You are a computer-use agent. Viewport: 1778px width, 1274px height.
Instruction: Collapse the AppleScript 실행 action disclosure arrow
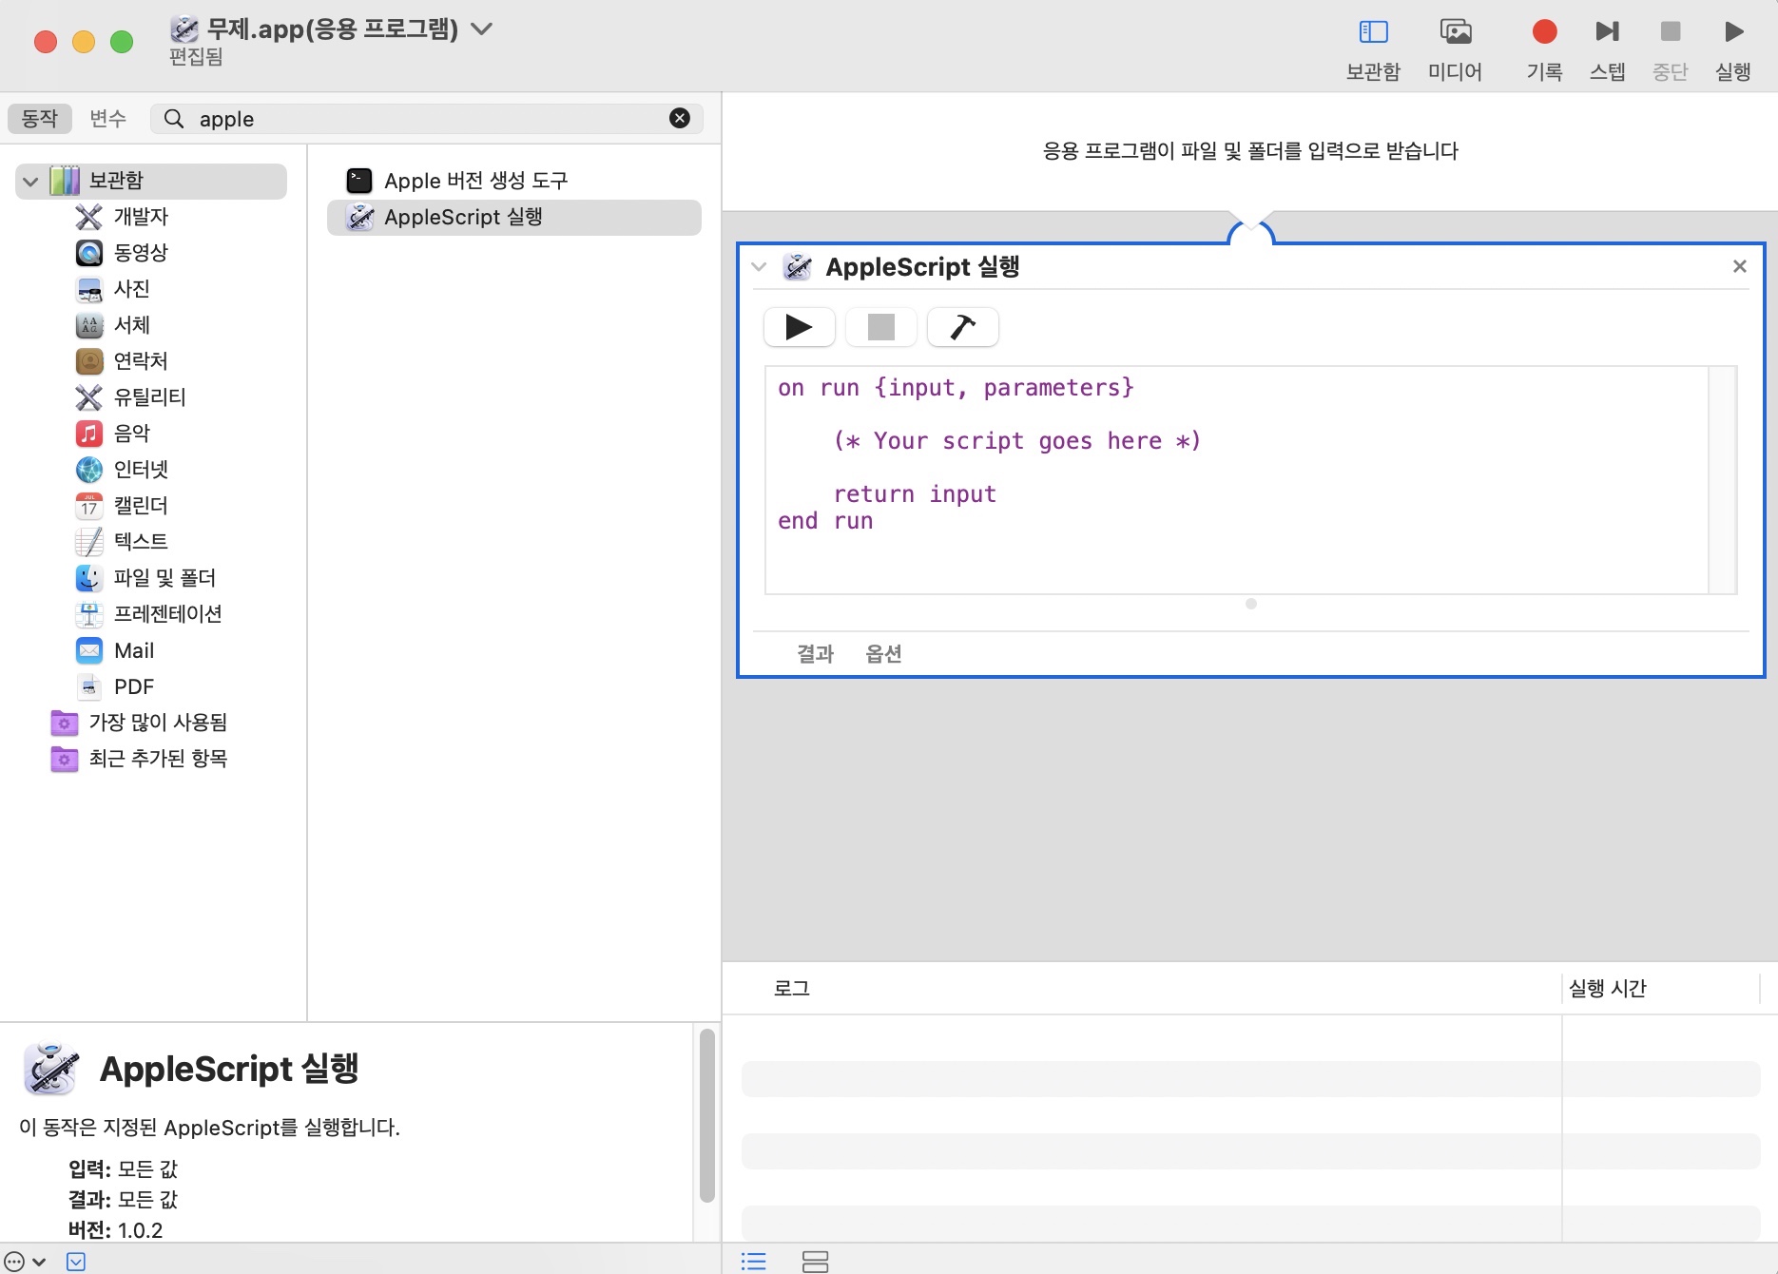759,267
